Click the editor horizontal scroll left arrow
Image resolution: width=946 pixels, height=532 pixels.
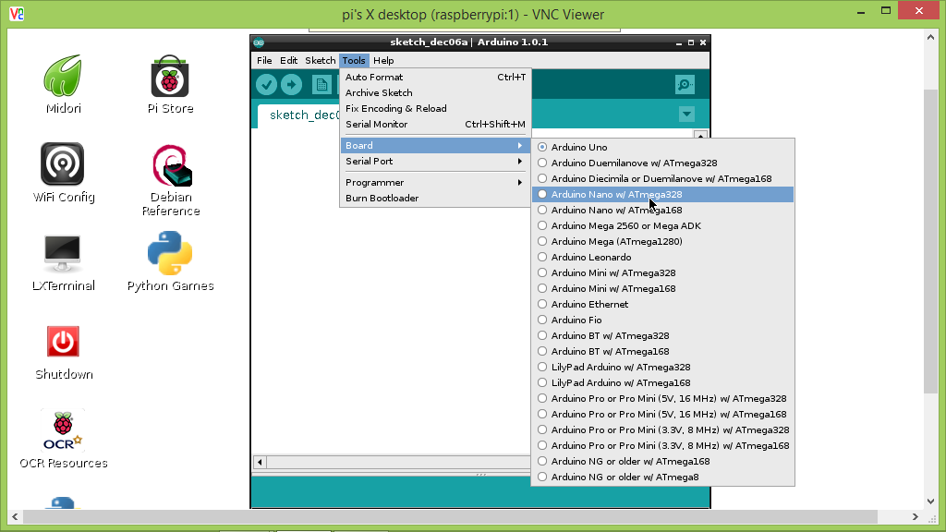(260, 462)
